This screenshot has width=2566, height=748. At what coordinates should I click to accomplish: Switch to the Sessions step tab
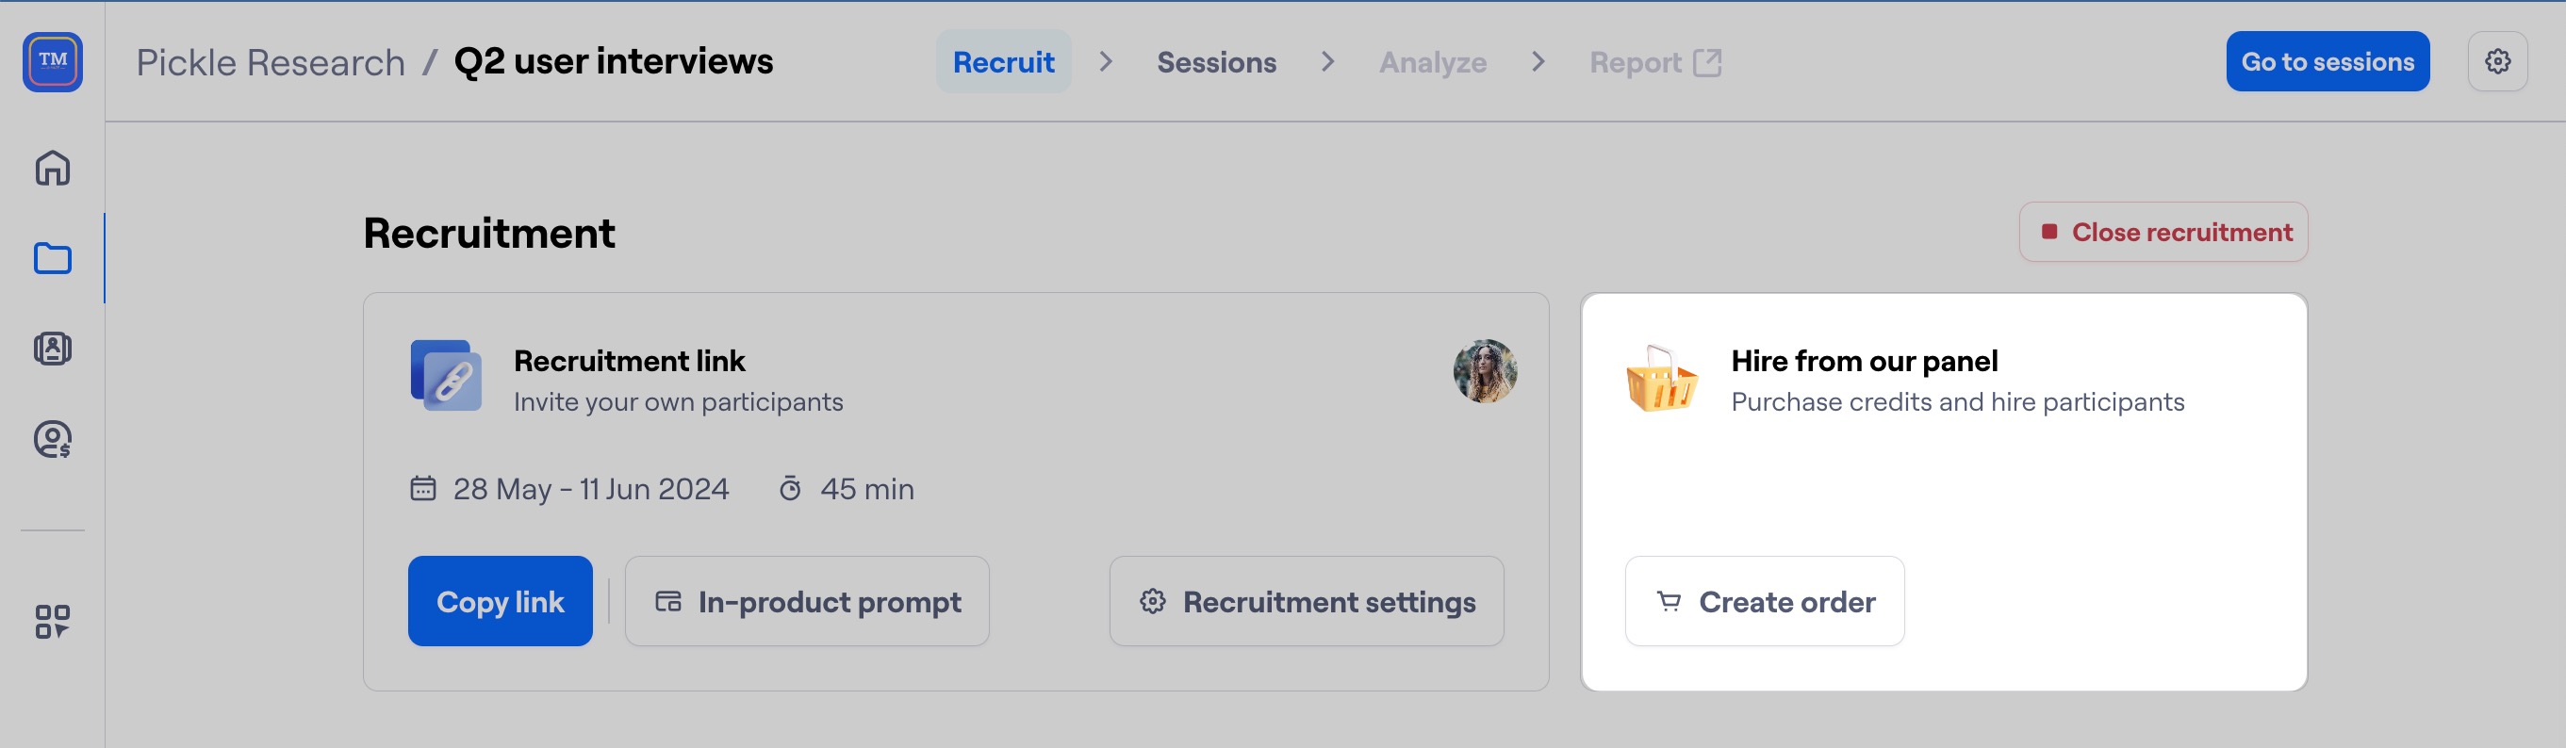[x=1216, y=62]
